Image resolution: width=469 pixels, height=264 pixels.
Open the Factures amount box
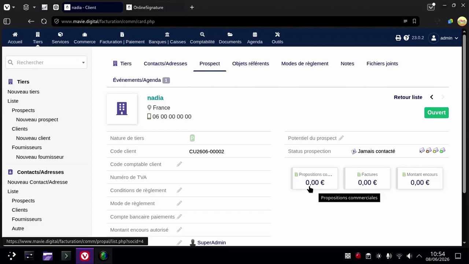pos(367,179)
